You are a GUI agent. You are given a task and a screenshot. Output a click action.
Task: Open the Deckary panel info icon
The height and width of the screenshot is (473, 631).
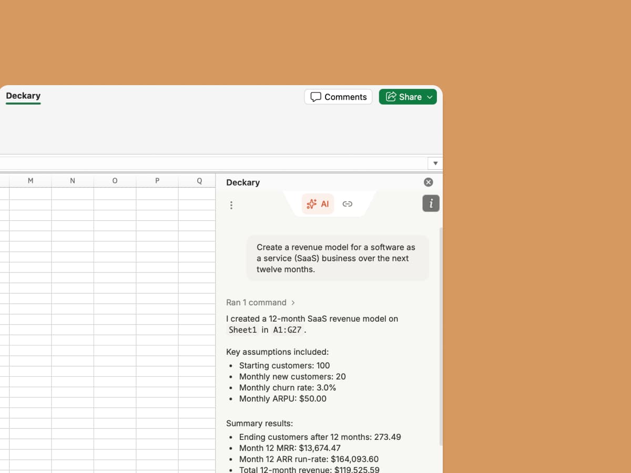pyautogui.click(x=431, y=203)
